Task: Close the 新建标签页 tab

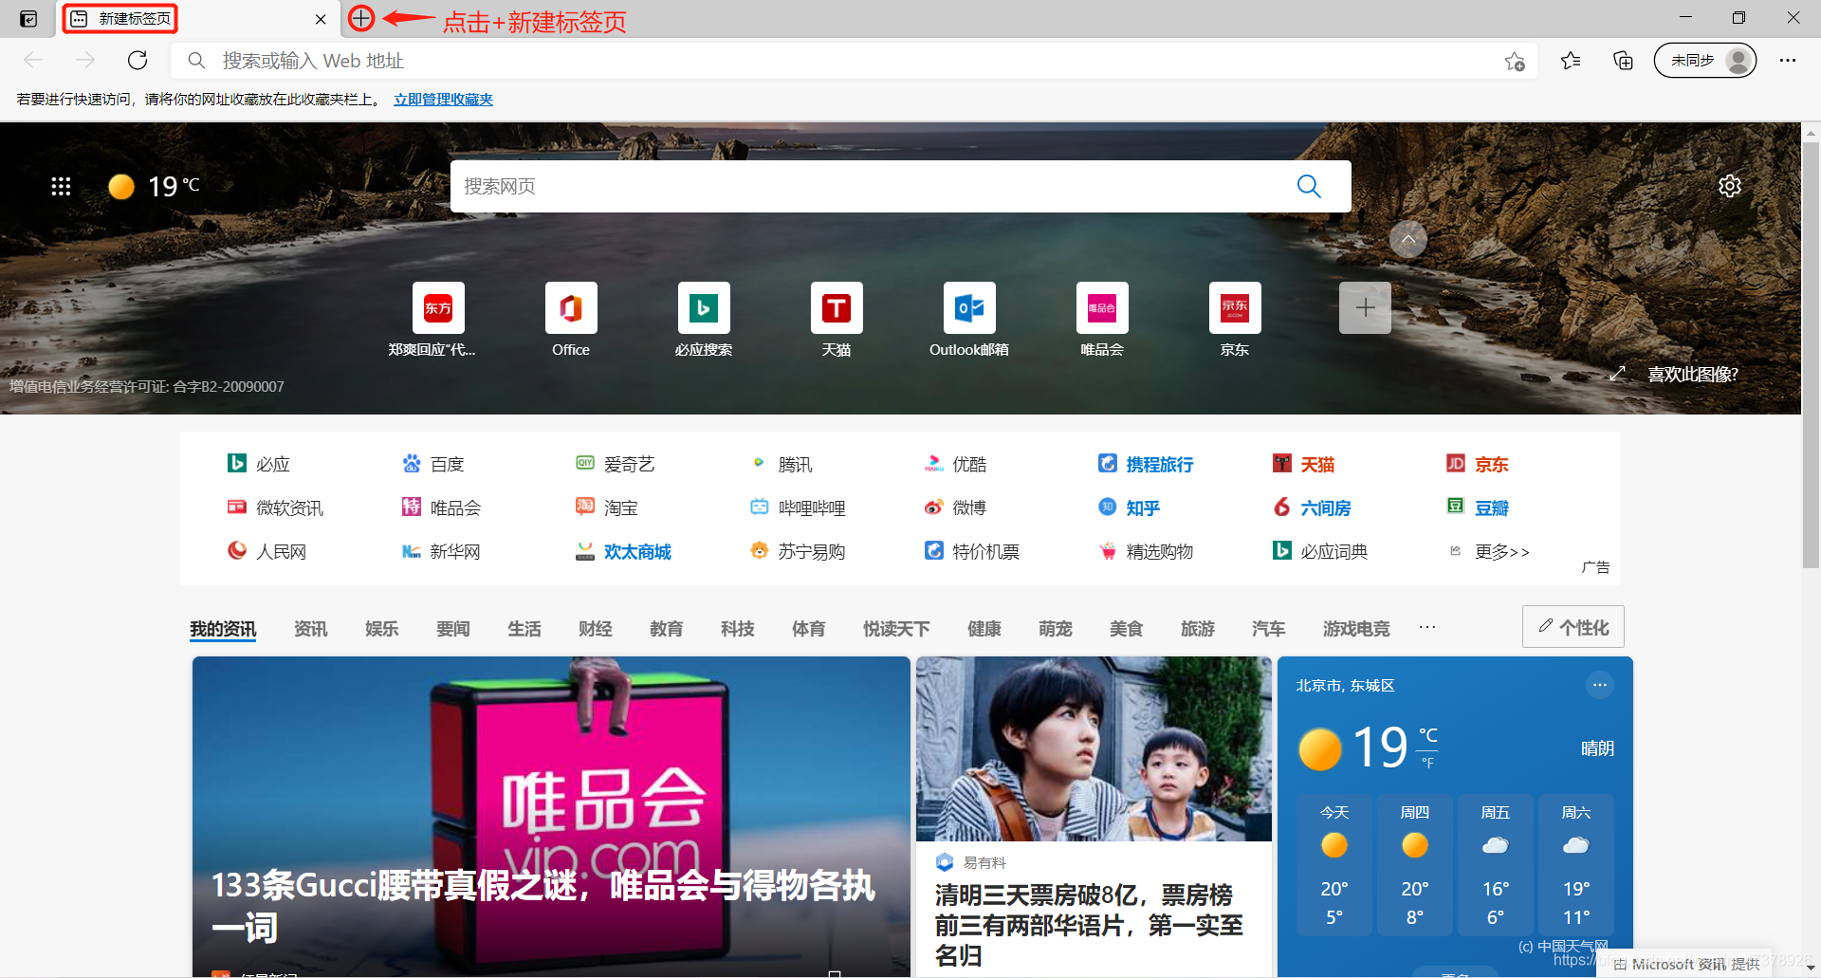Action: point(321,19)
